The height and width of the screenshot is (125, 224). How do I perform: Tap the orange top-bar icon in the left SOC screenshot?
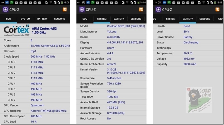(65, 9)
